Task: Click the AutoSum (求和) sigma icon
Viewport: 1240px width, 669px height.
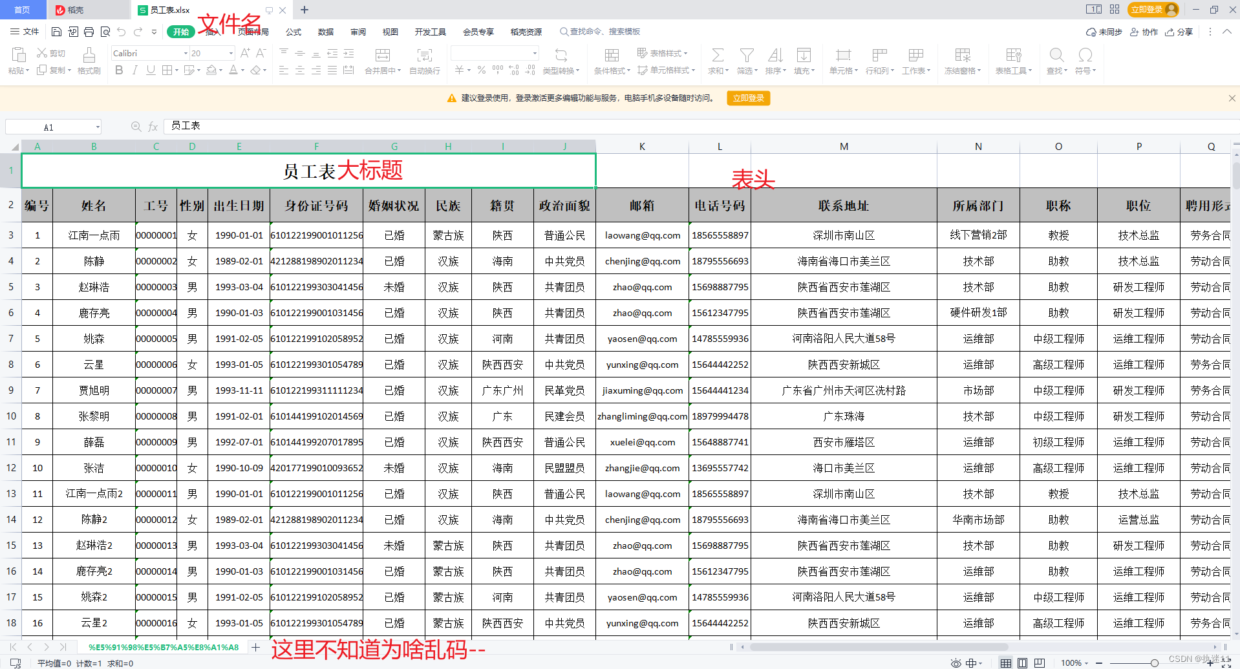Action: click(x=718, y=55)
